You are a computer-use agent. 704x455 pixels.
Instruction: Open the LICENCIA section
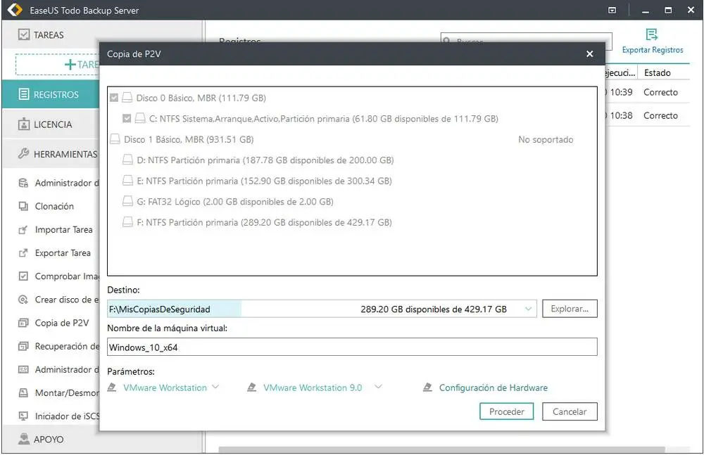click(50, 124)
